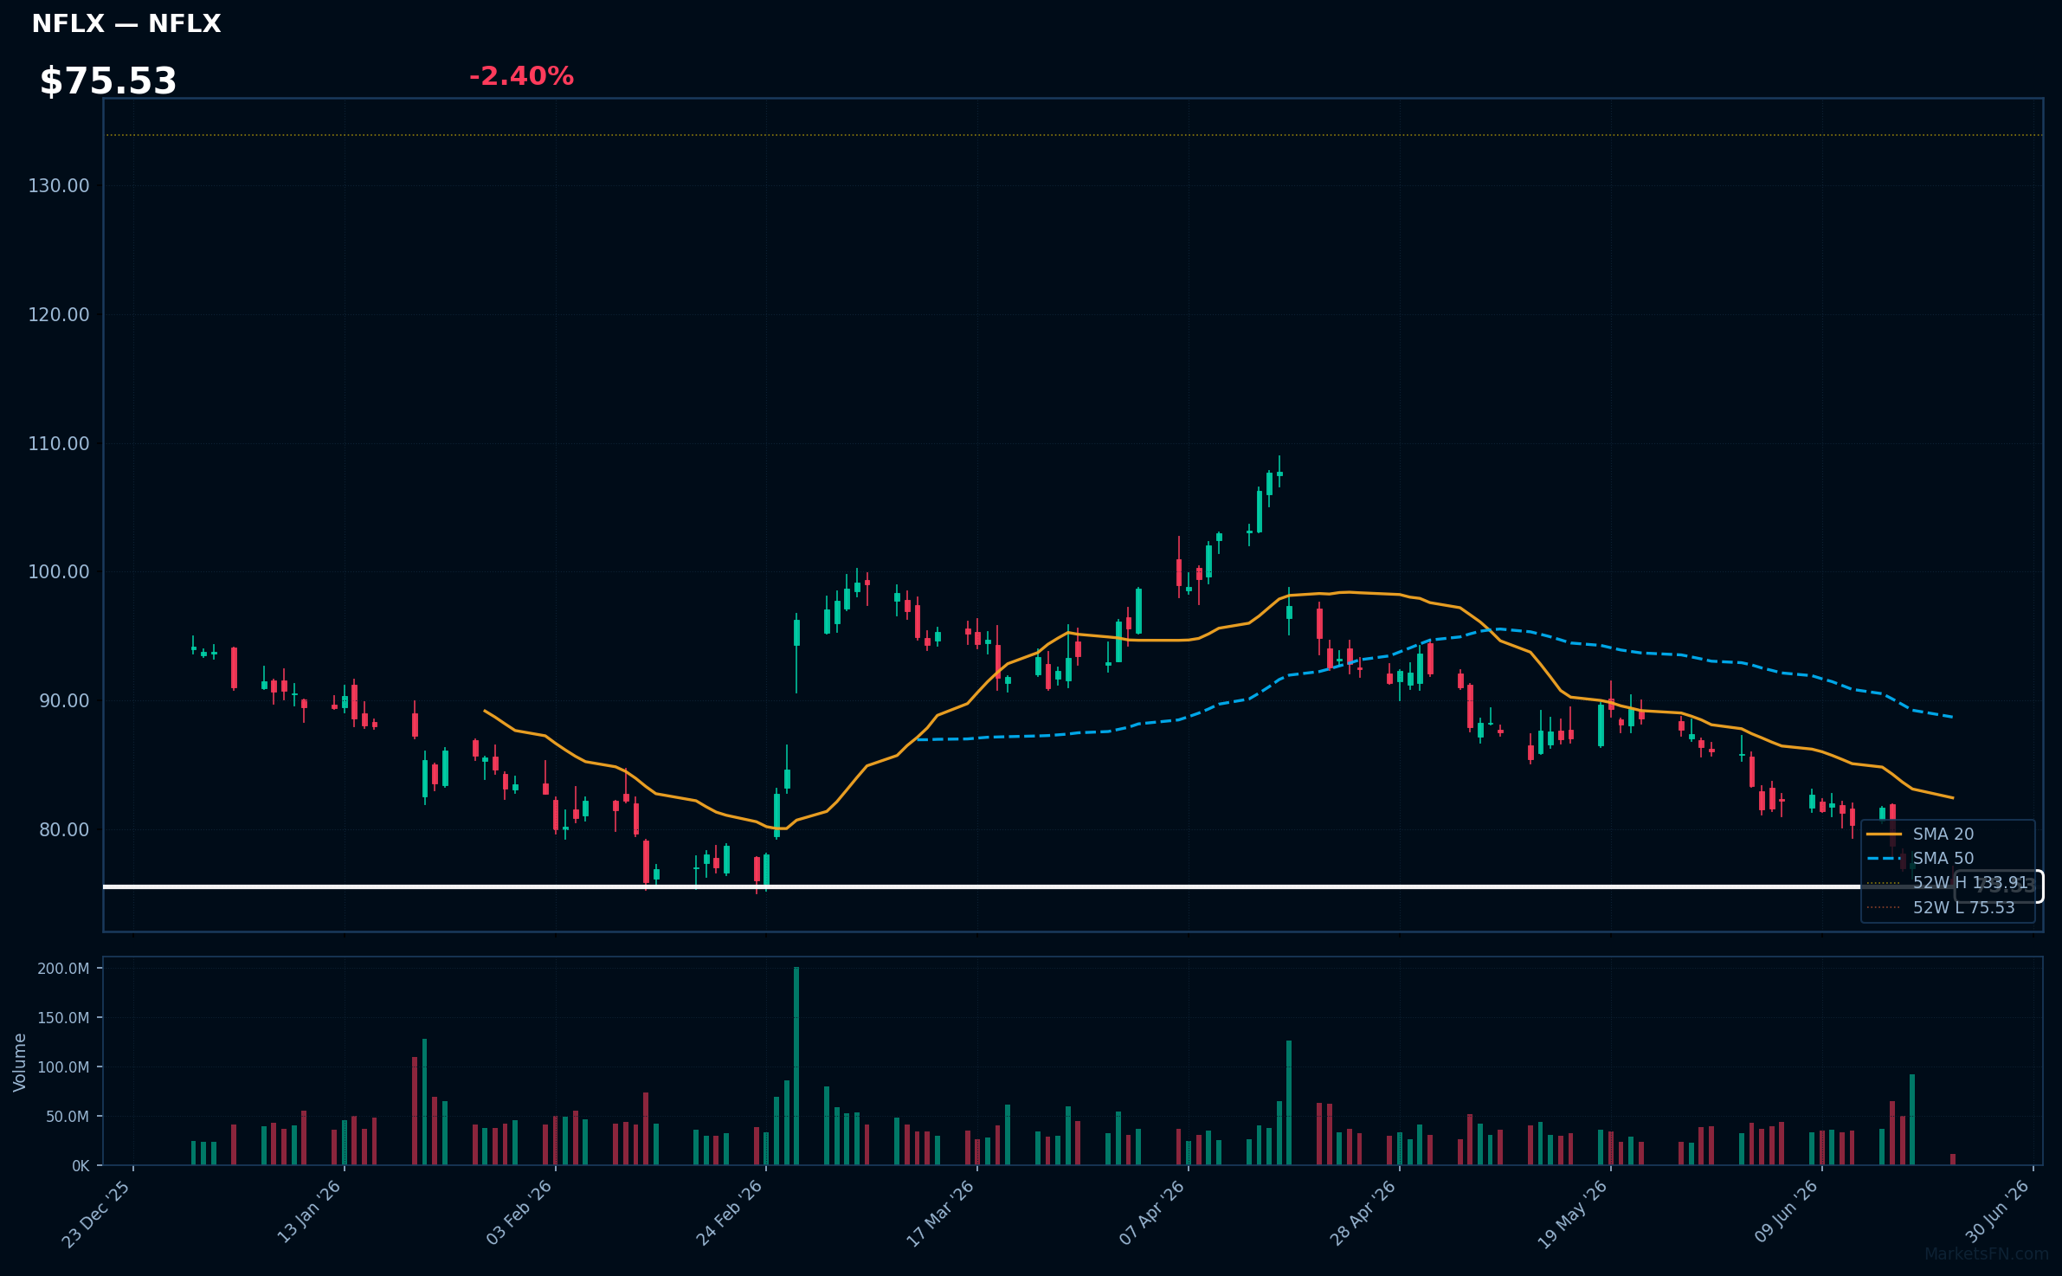The height and width of the screenshot is (1276, 2062).
Task: Click the 90.00 price axis label
Action: pyautogui.click(x=64, y=701)
